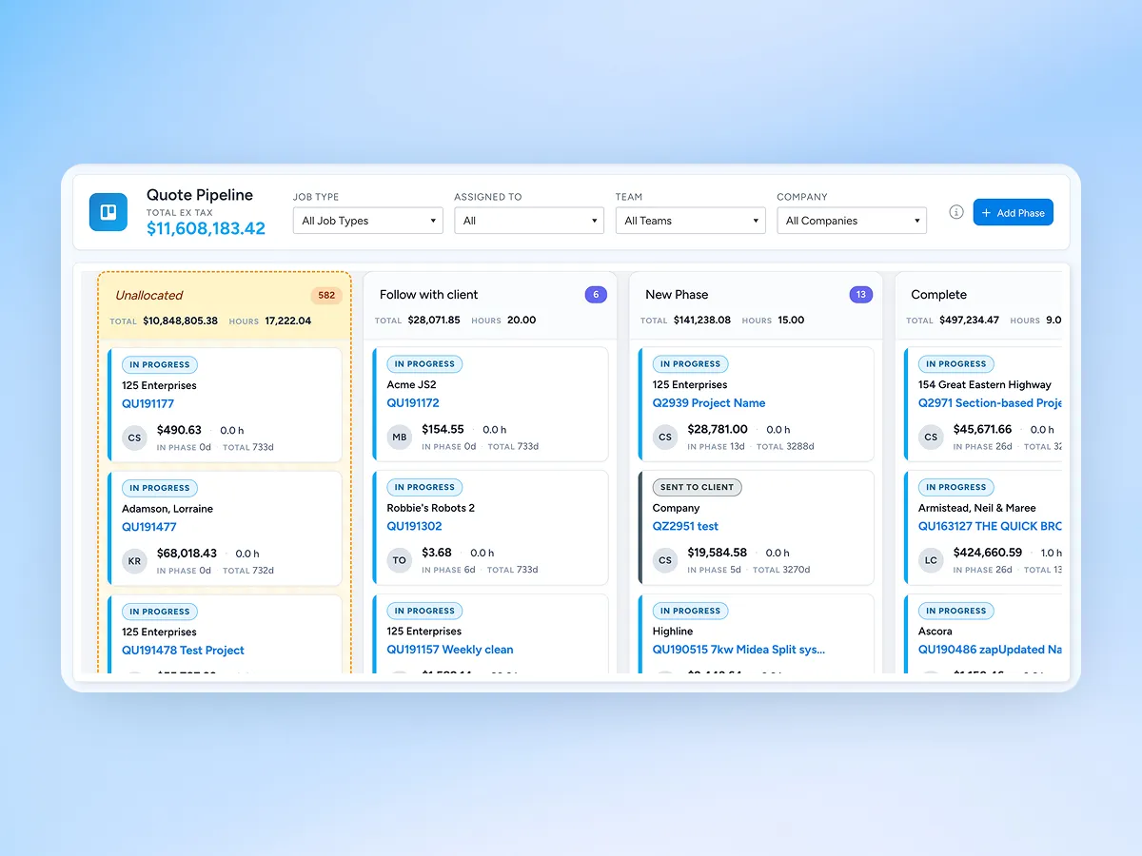Open QU190515 7kw Midea Split quote
Image resolution: width=1142 pixels, height=856 pixels.
click(738, 650)
